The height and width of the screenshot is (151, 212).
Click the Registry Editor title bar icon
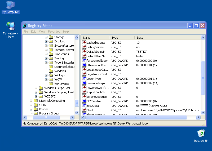coord(25,26)
